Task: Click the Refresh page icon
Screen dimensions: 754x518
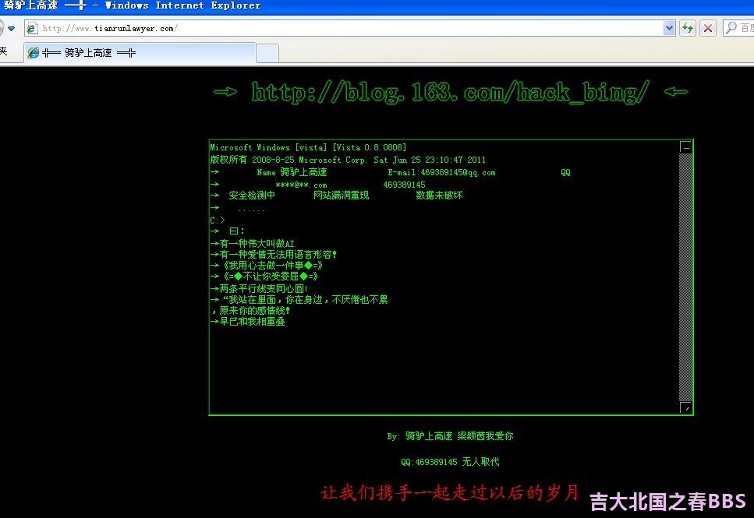Action: (688, 28)
